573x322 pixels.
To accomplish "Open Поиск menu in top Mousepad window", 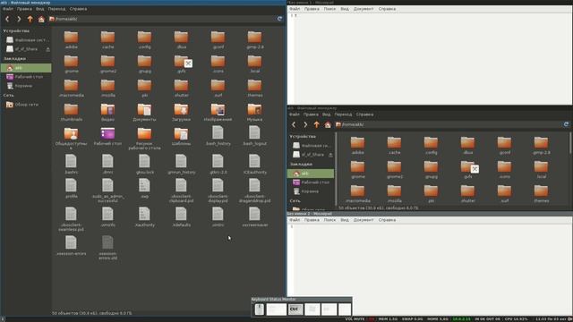I will tap(329, 9).
